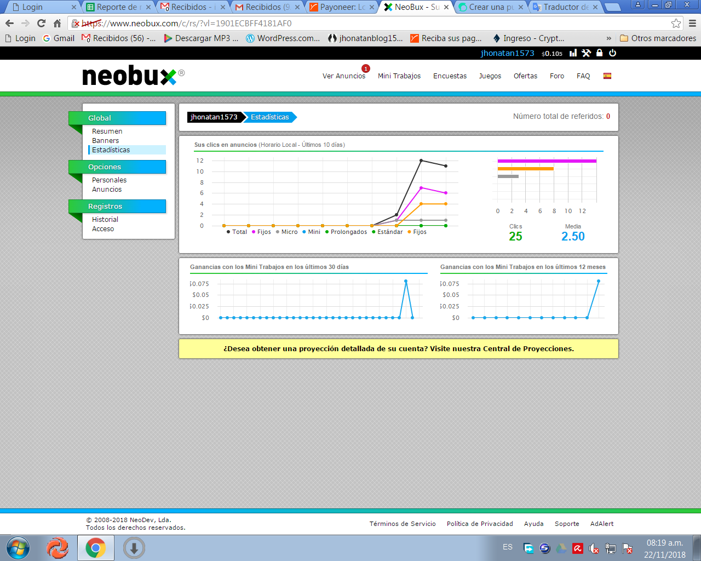The height and width of the screenshot is (561, 701).
Task: Click the Total legend entry in the chart
Action: [237, 232]
